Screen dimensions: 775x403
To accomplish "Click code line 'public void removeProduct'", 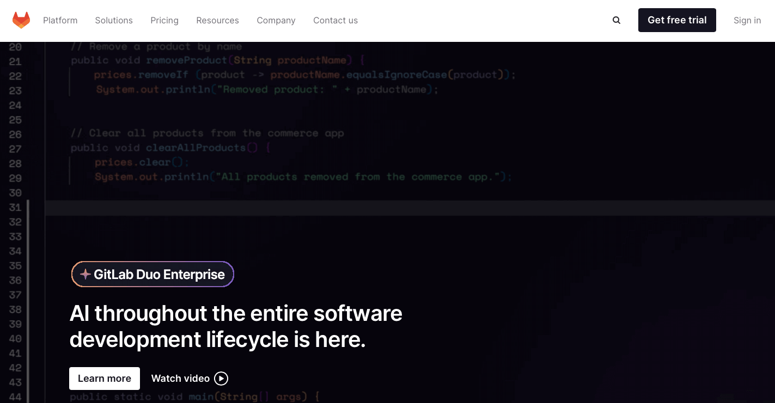I will 218,60.
